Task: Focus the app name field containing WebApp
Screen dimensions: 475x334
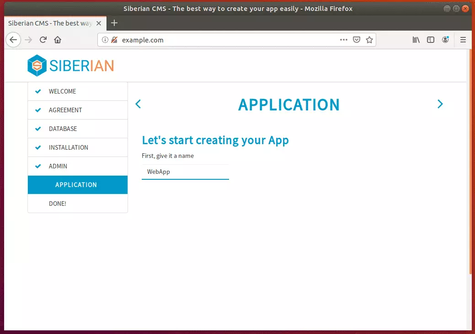Action: click(x=186, y=172)
